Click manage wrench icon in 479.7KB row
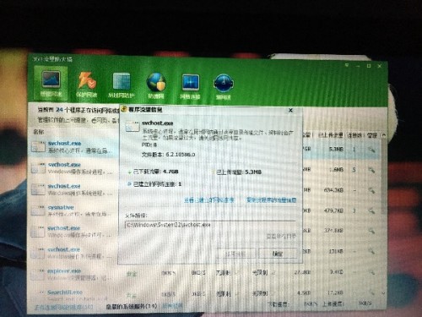Viewport: 422px width, 317px height. click(371, 210)
